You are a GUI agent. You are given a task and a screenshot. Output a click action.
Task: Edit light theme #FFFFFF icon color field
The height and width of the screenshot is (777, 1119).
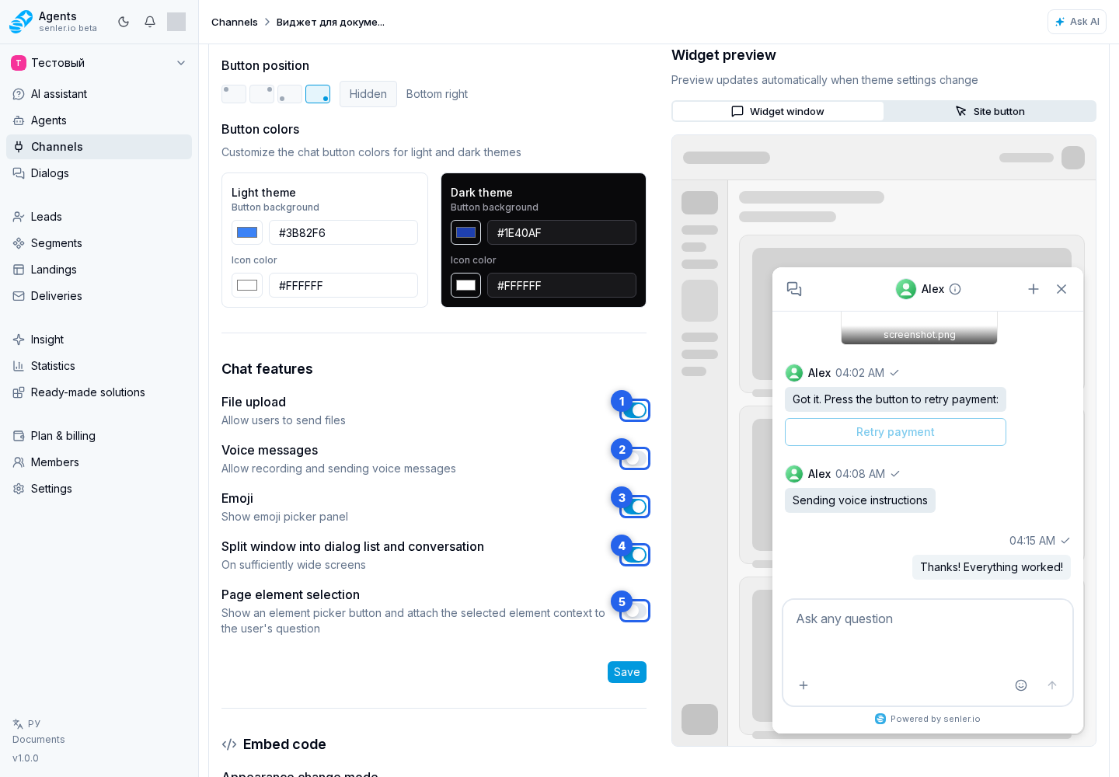click(343, 285)
